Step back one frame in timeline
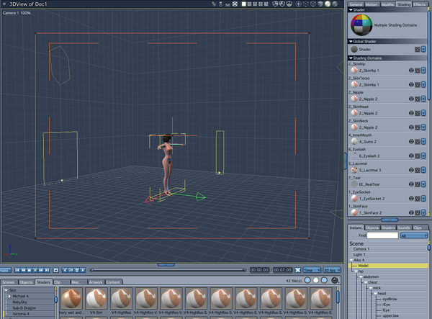This screenshot has width=432, height=319. [x=24, y=270]
